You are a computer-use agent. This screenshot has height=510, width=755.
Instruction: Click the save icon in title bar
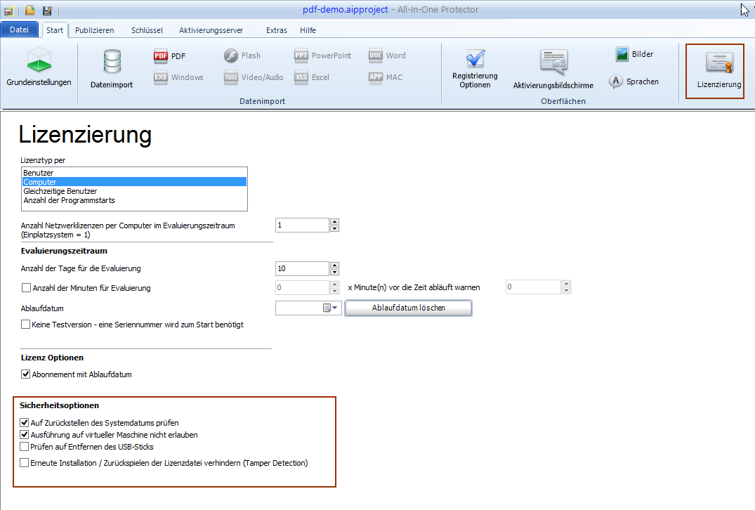pyautogui.click(x=47, y=11)
